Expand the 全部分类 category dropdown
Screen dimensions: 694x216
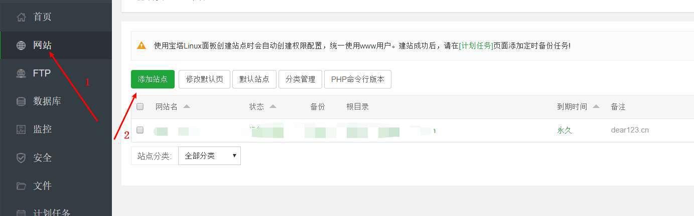tap(209, 155)
